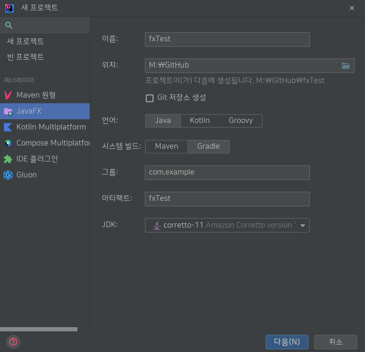Click the 제너레이터 section header
This screenshot has height=352, width=365.
click(x=19, y=80)
